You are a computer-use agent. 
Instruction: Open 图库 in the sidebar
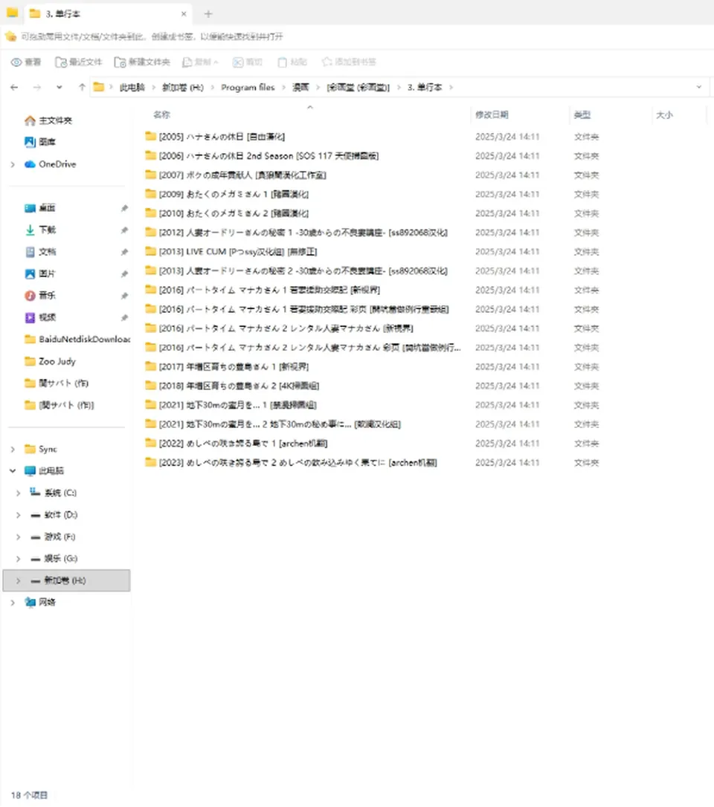click(x=40, y=142)
